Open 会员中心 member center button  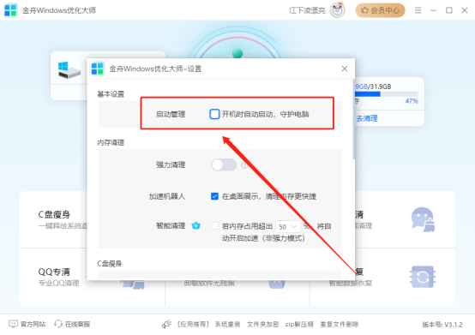click(x=380, y=10)
